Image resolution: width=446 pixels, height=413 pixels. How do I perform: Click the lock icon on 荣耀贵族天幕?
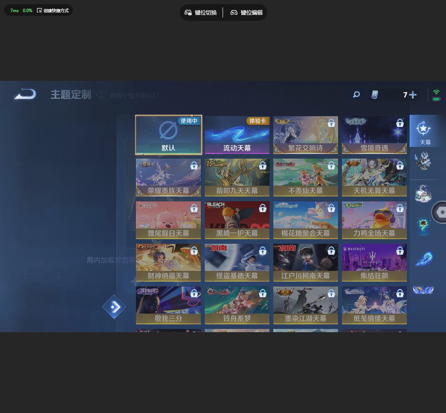pos(194,165)
